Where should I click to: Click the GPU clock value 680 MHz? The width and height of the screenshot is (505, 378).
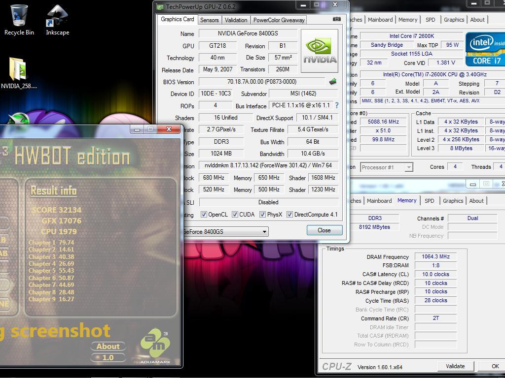click(x=214, y=177)
